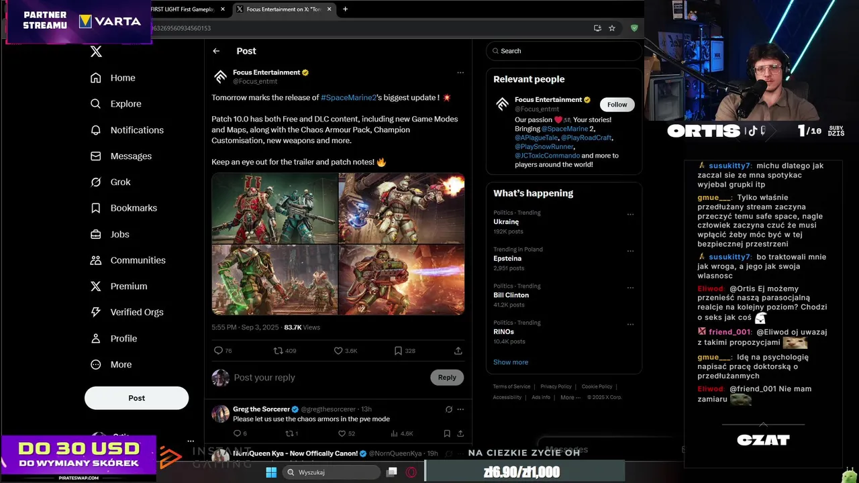The image size is (859, 483).
Task: Open a new browser tab
Action: pos(345,9)
